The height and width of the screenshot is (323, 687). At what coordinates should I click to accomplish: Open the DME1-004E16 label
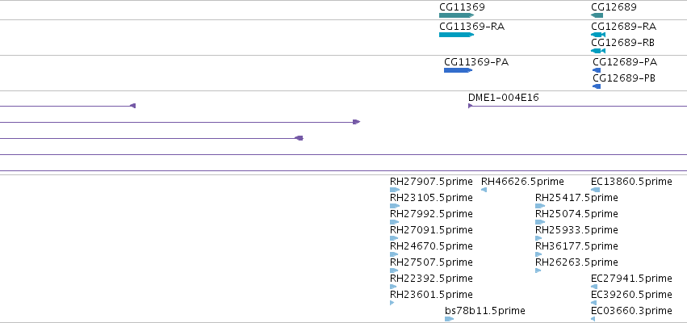tap(504, 97)
